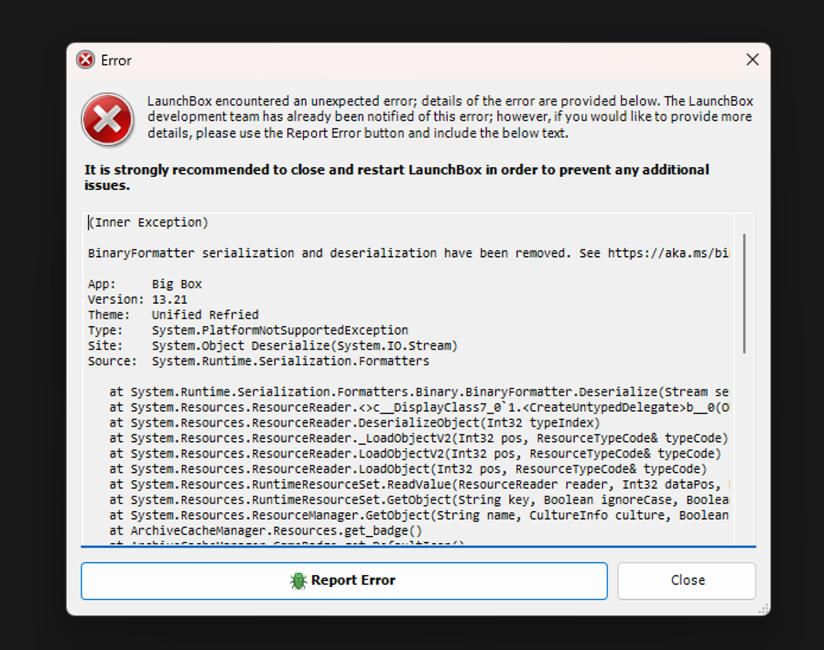Image resolution: width=824 pixels, height=650 pixels.
Task: Click the green bug icon on Report Error
Action: point(298,581)
